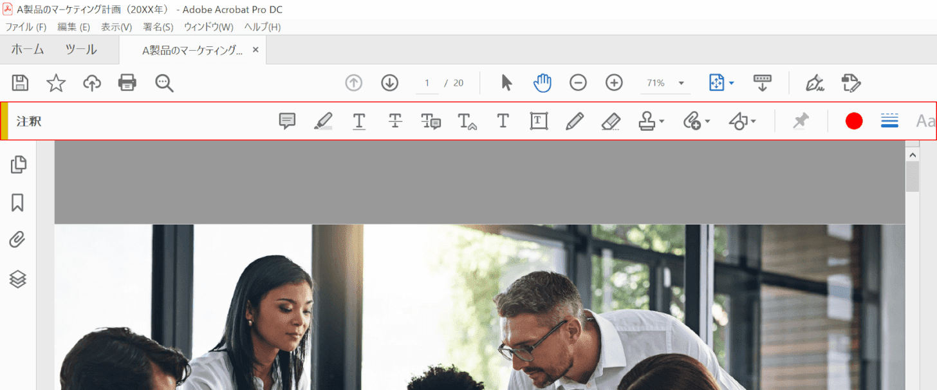Screen dimensions: 937x390
Task: Switch to the ホーム tab
Action: pos(28,50)
